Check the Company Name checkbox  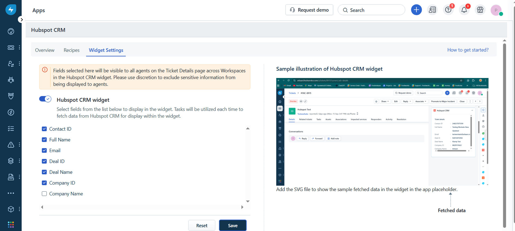point(44,194)
